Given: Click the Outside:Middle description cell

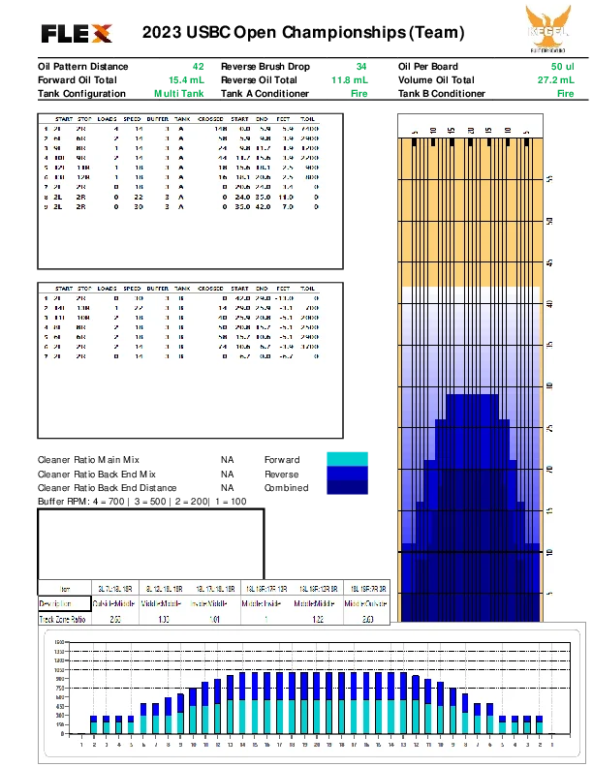Looking at the screenshot, I should click(x=113, y=603).
